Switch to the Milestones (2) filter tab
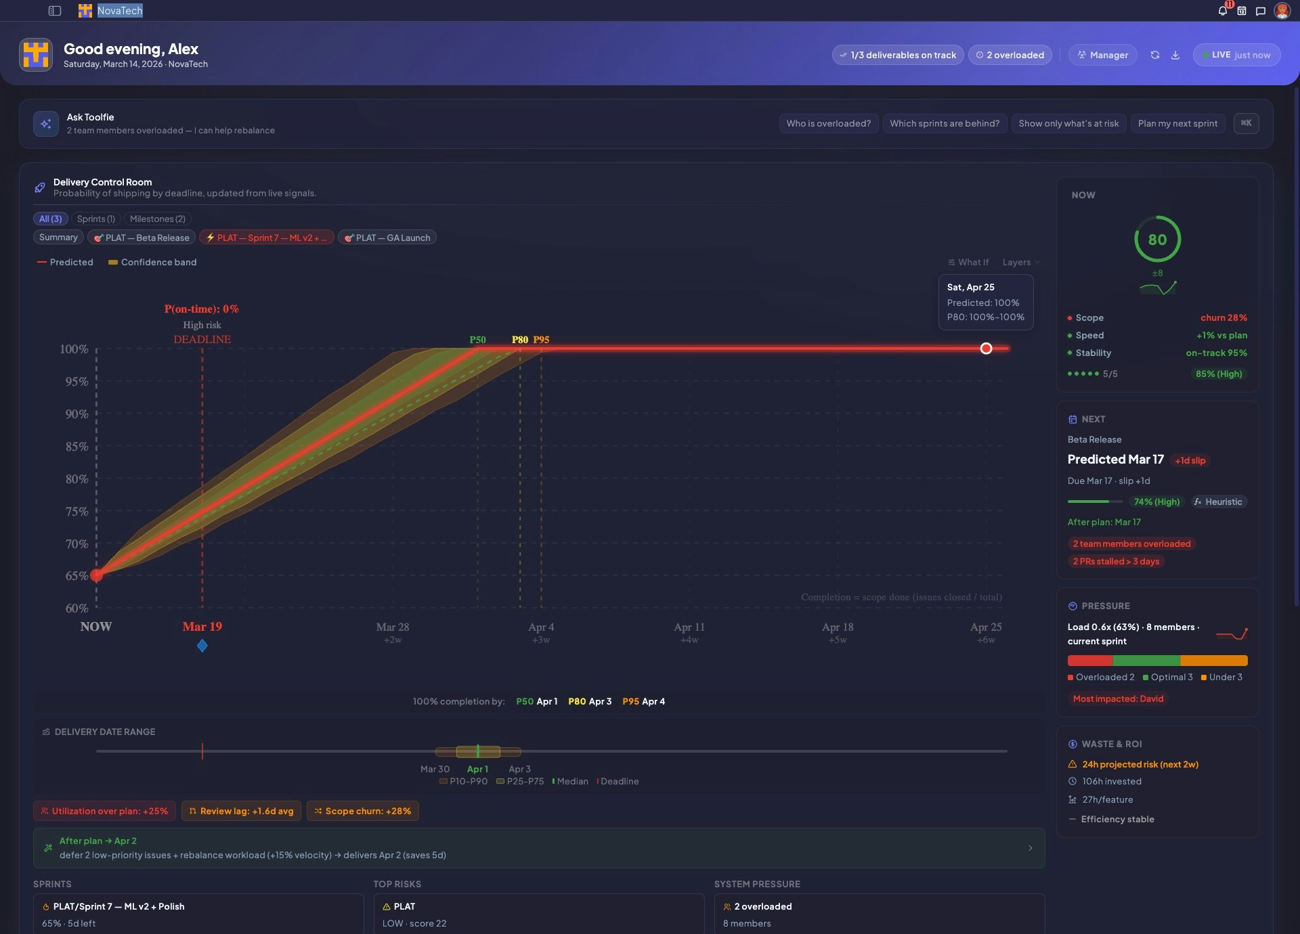The height and width of the screenshot is (934, 1300). coord(157,219)
